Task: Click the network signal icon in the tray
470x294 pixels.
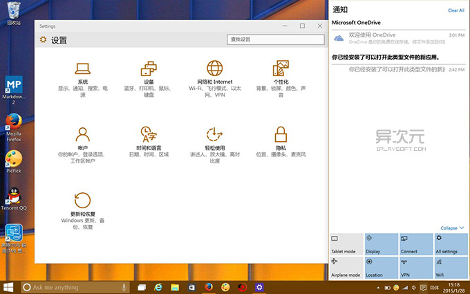Action: (x=405, y=288)
